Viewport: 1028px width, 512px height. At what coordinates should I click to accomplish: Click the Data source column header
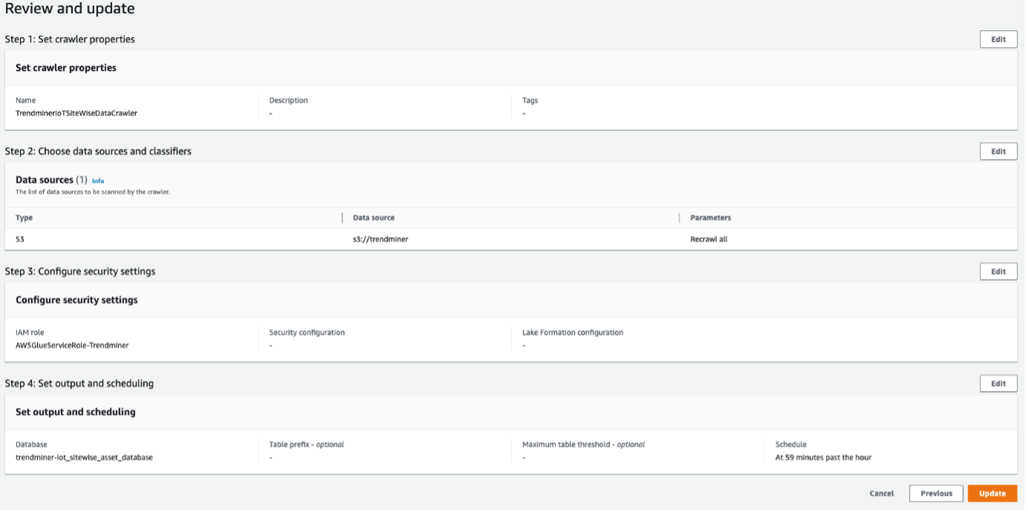pyautogui.click(x=373, y=217)
